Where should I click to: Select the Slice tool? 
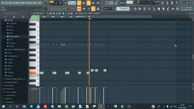63,13
